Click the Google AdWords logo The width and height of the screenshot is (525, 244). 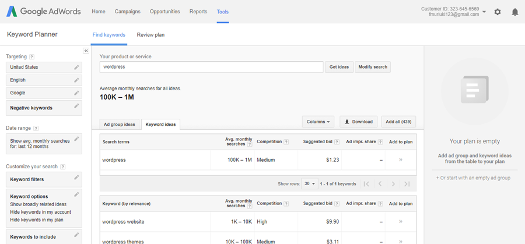(44, 12)
